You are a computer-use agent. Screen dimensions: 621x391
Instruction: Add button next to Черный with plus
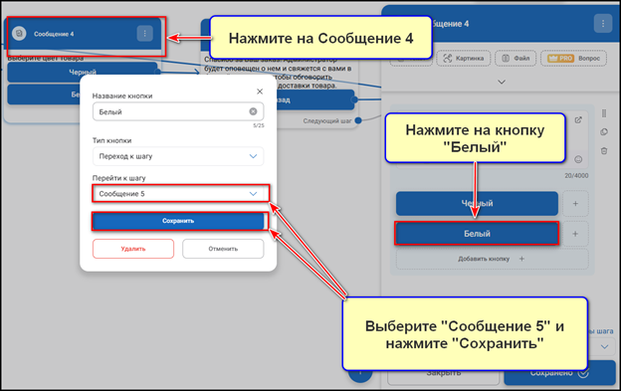pyautogui.click(x=575, y=203)
